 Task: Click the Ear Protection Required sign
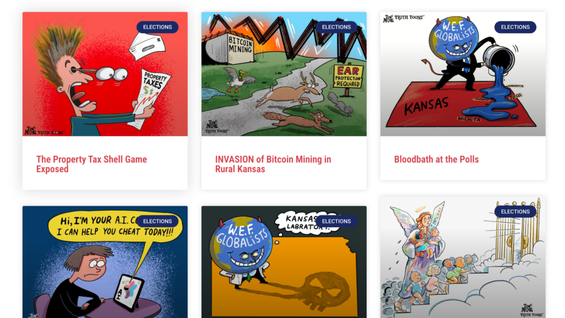[x=348, y=76]
